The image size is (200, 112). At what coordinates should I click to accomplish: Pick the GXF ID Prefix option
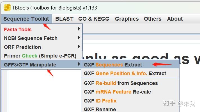click(100, 101)
